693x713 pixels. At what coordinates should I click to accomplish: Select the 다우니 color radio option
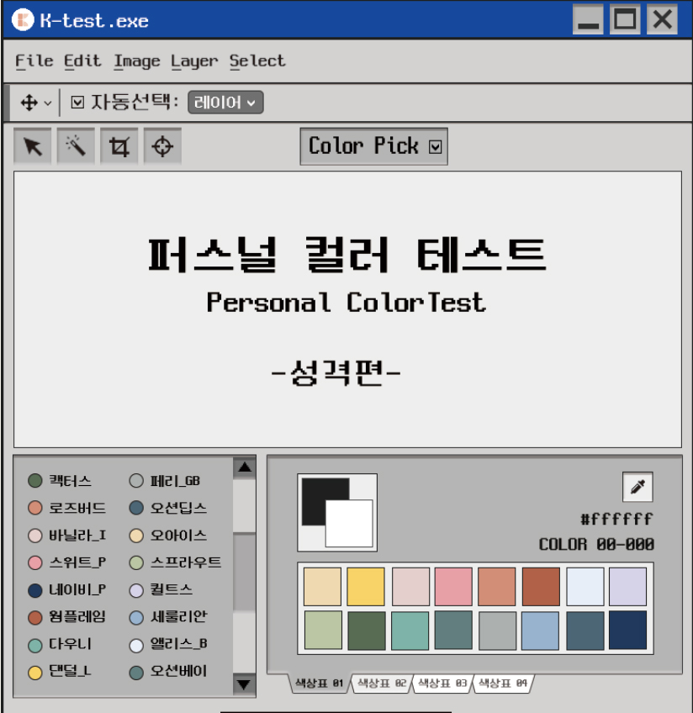(x=35, y=644)
